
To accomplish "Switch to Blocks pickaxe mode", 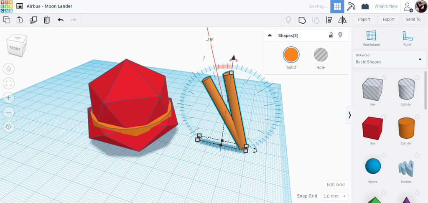I will click(x=351, y=7).
